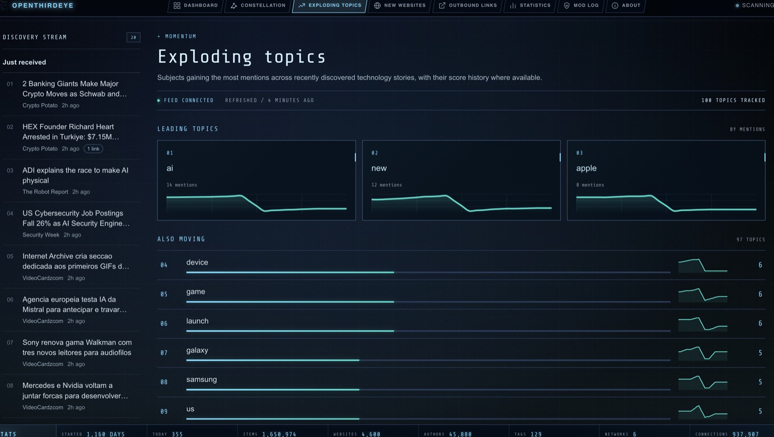Open the 'new' leading topic card

pos(461,180)
